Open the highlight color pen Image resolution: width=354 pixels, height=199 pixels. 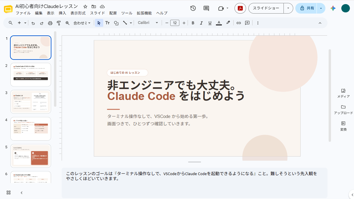tap(228, 23)
